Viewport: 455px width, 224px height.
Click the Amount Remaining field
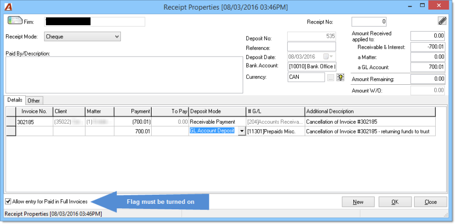428,79
